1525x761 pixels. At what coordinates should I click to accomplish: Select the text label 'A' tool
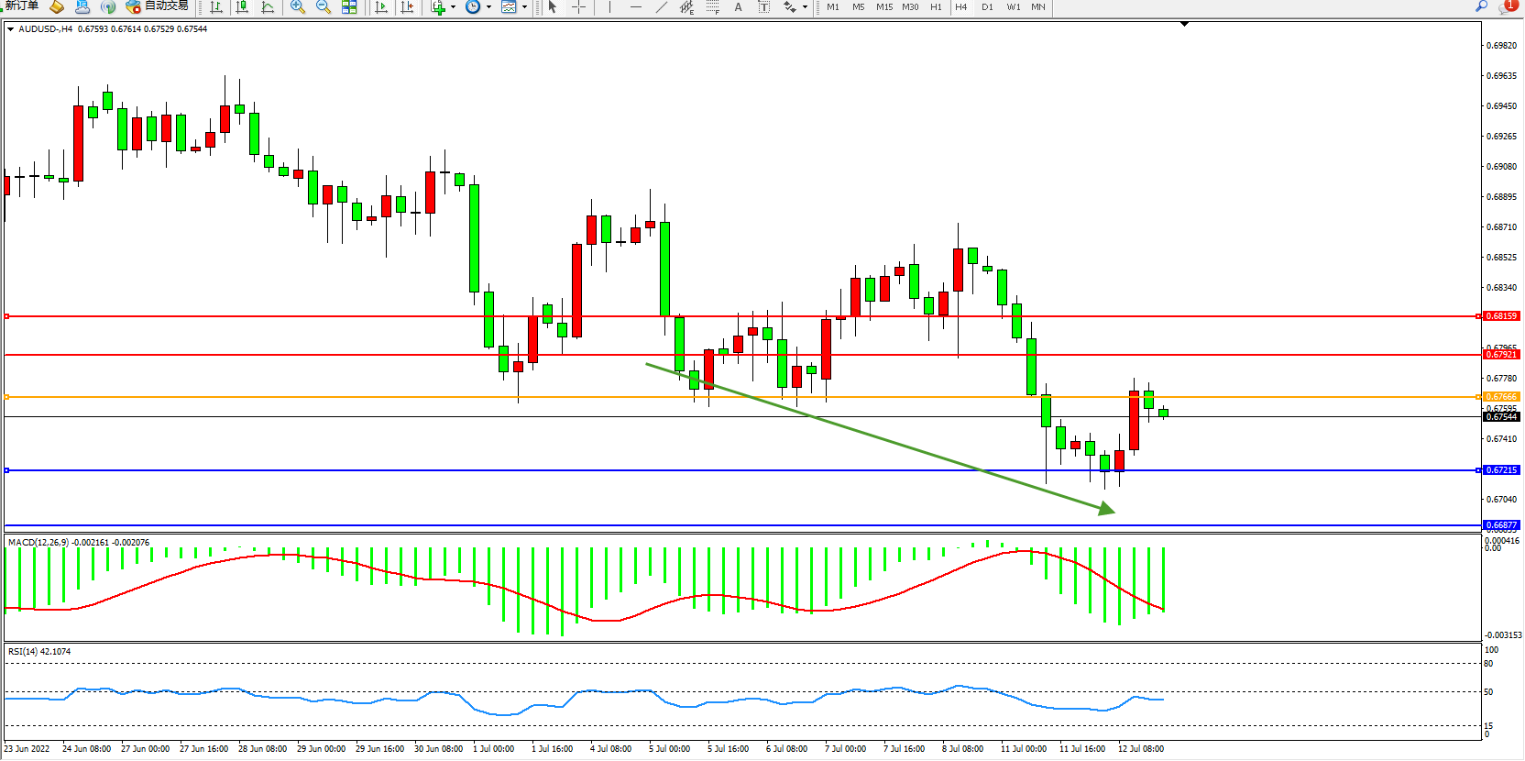[x=738, y=7]
